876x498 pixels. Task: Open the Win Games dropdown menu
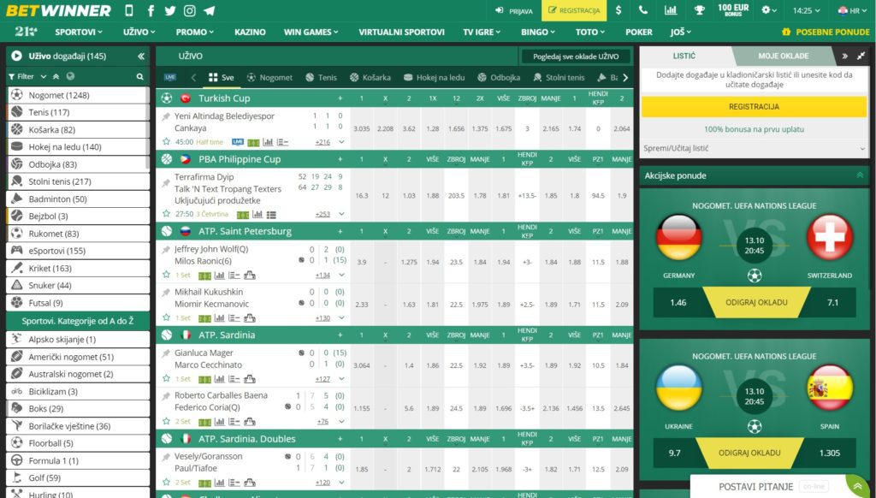tap(311, 32)
